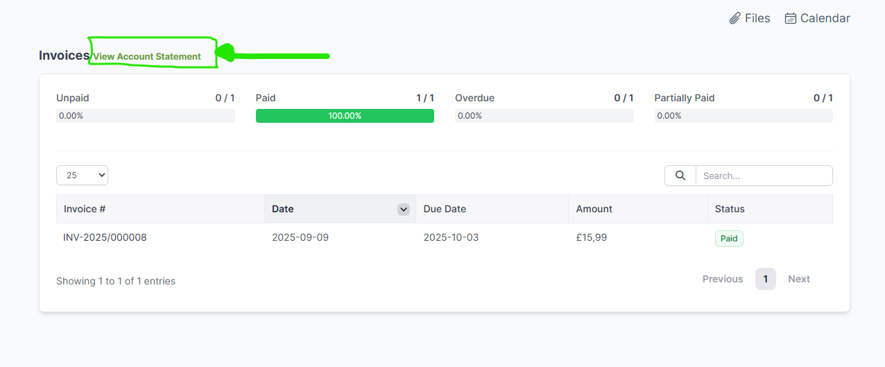This screenshot has height=367, width=885.
Task: Click the paperclip icon beside Files
Action: (x=735, y=19)
